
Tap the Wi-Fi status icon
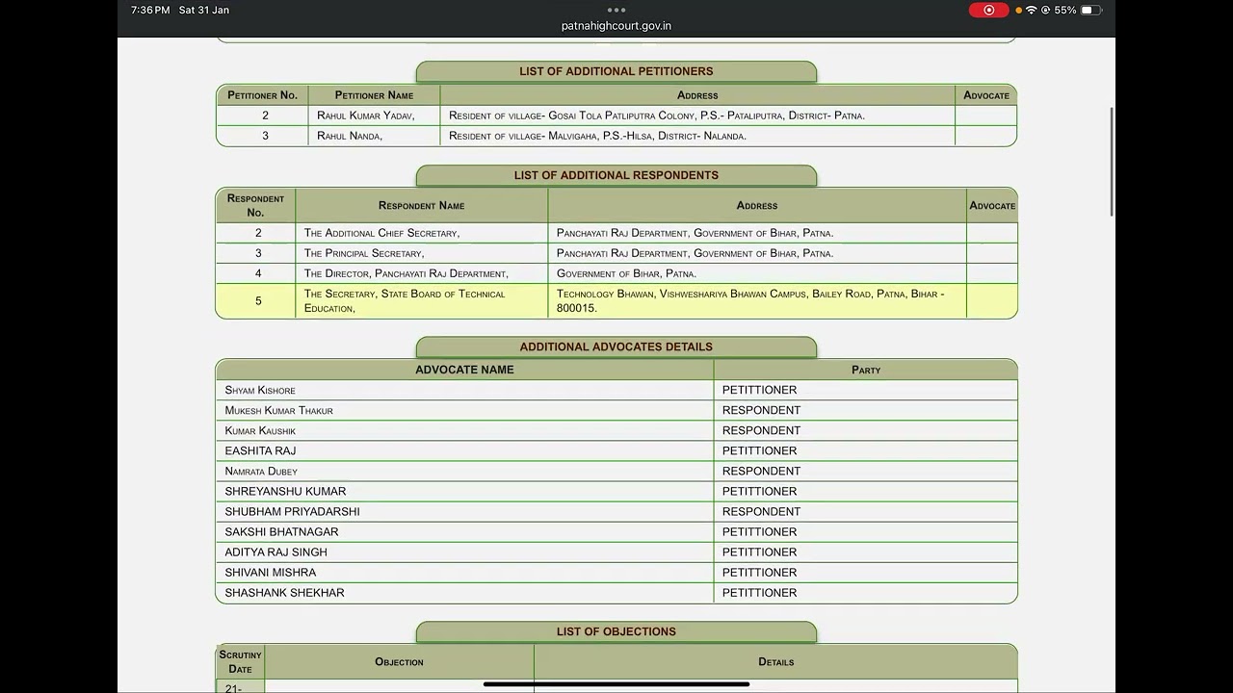[1031, 10]
